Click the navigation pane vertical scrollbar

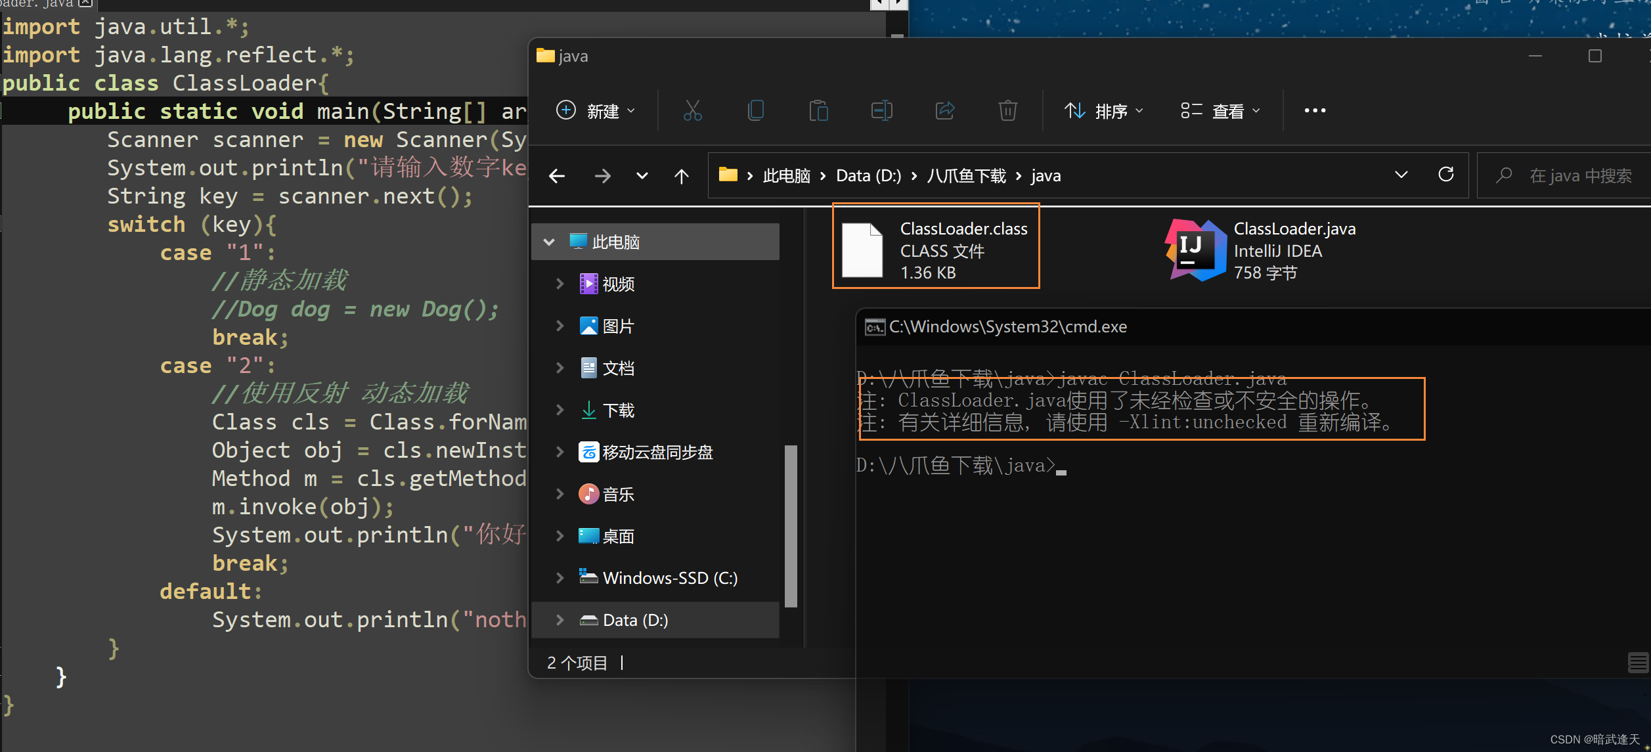pos(791,525)
